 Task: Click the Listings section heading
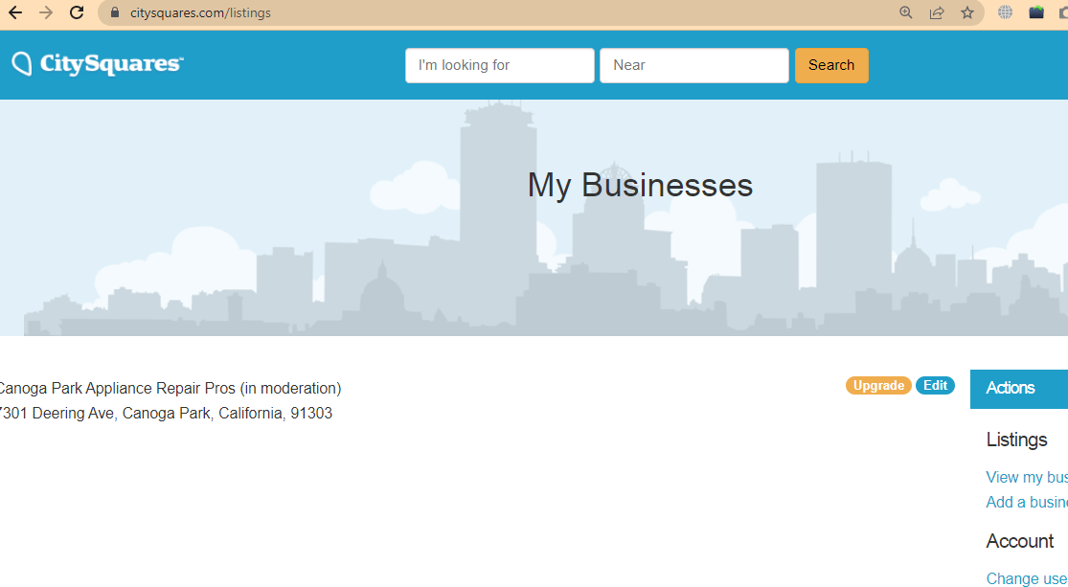[x=1017, y=440]
